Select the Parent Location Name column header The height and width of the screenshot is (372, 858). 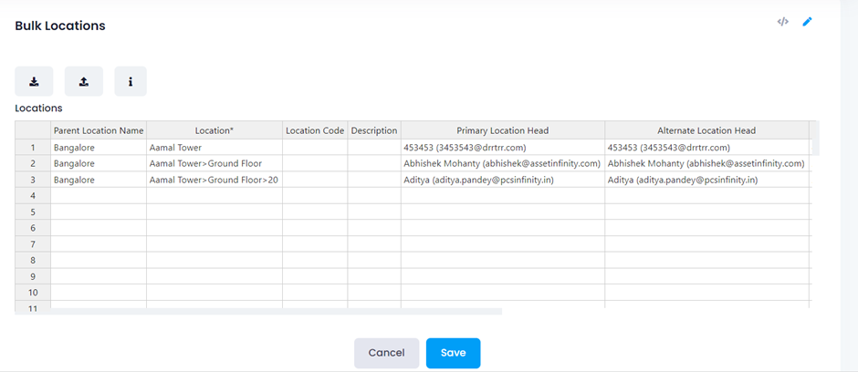[x=99, y=130]
